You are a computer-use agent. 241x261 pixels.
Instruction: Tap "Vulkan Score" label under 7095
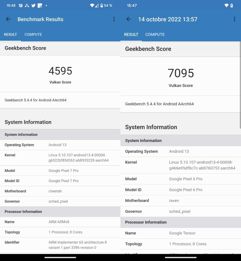click(181, 86)
